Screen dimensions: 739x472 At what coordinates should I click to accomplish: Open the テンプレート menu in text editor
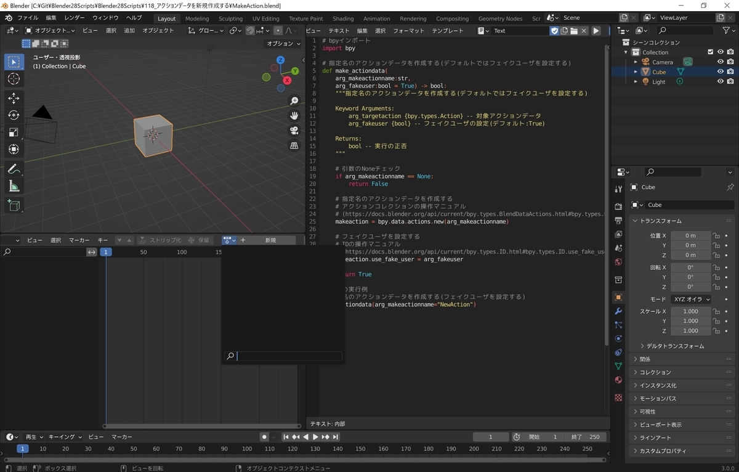click(448, 30)
